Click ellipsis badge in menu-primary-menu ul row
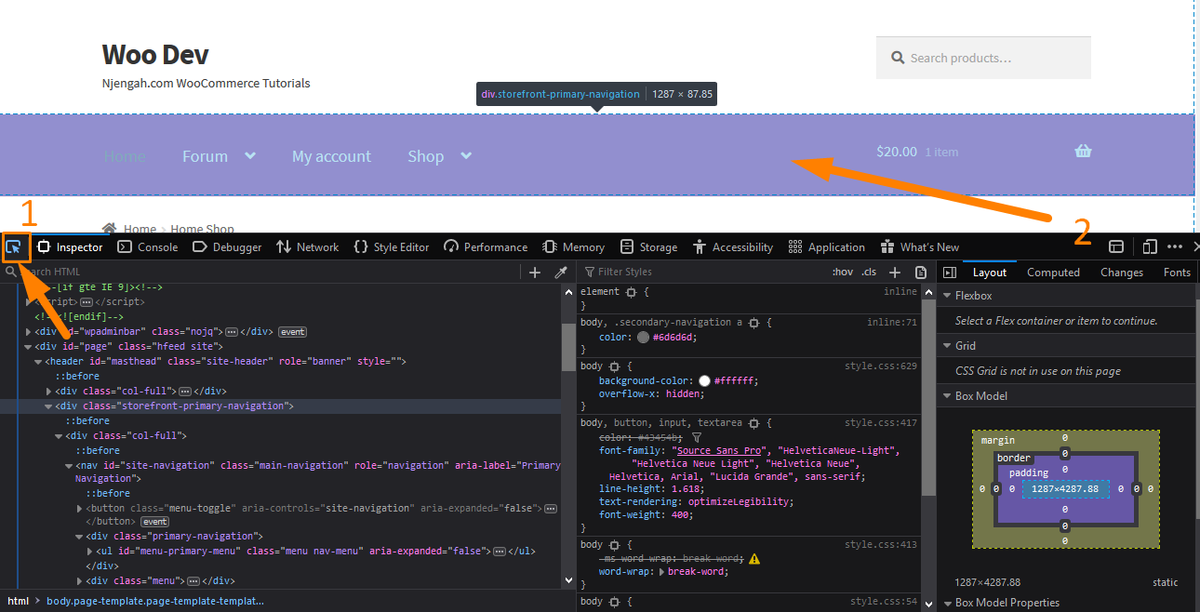 click(x=500, y=551)
